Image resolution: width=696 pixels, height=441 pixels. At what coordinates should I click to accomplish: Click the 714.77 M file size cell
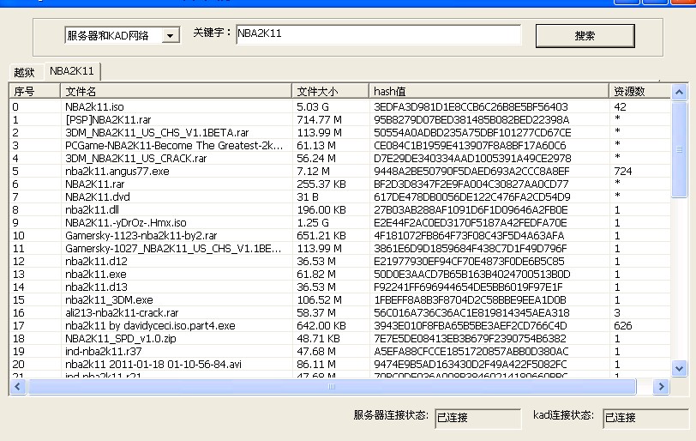(x=319, y=119)
